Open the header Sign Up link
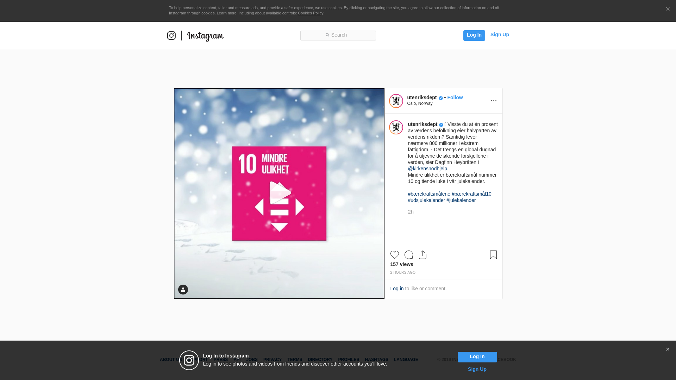 (x=500, y=34)
